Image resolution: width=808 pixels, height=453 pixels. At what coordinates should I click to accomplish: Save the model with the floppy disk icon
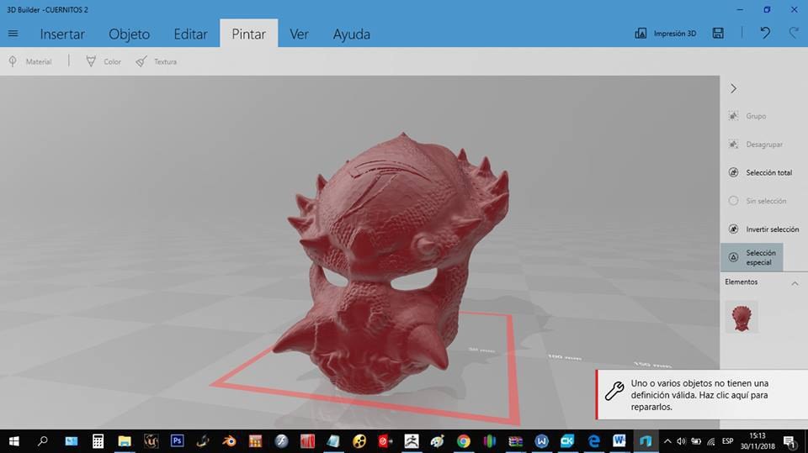(718, 34)
